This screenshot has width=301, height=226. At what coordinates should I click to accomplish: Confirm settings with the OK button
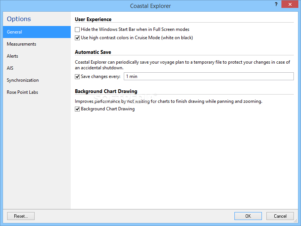click(248, 216)
